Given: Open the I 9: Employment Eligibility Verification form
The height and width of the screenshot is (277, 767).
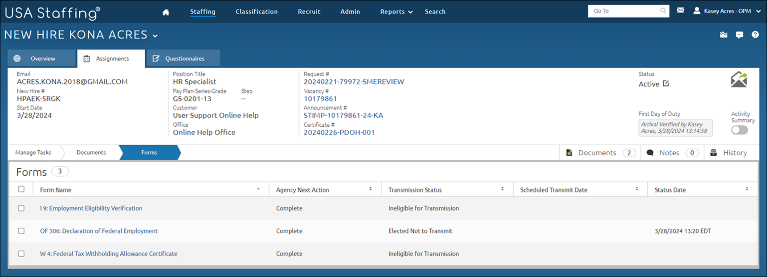Looking at the screenshot, I should 91,208.
